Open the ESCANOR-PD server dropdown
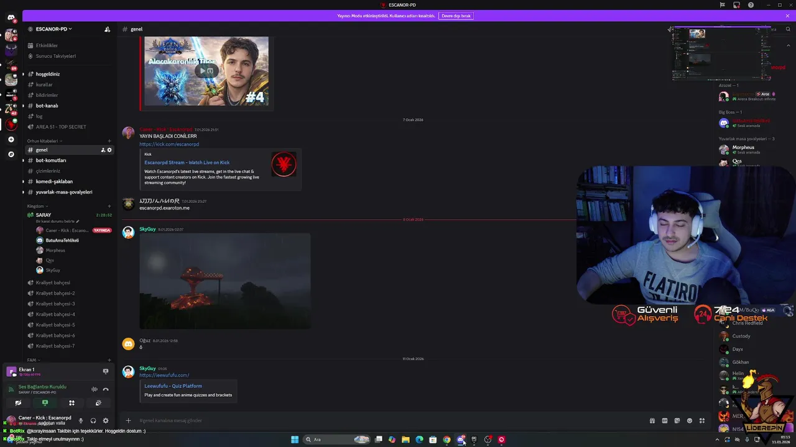This screenshot has height=447, width=796. (x=54, y=29)
